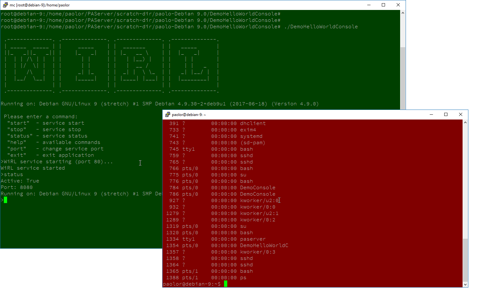Click the paserver process line in ps output
The height and width of the screenshot is (302, 479).
(x=253, y=239)
